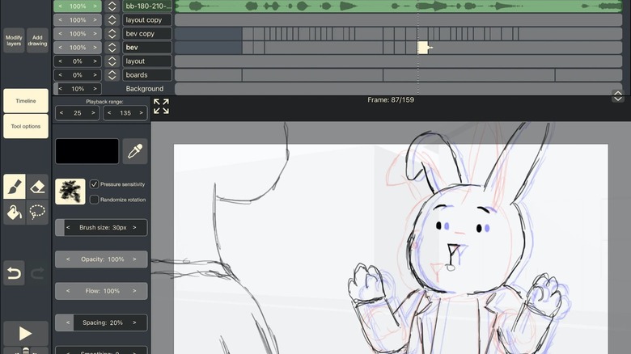Increase Spacing with right arrow

[x=134, y=322]
